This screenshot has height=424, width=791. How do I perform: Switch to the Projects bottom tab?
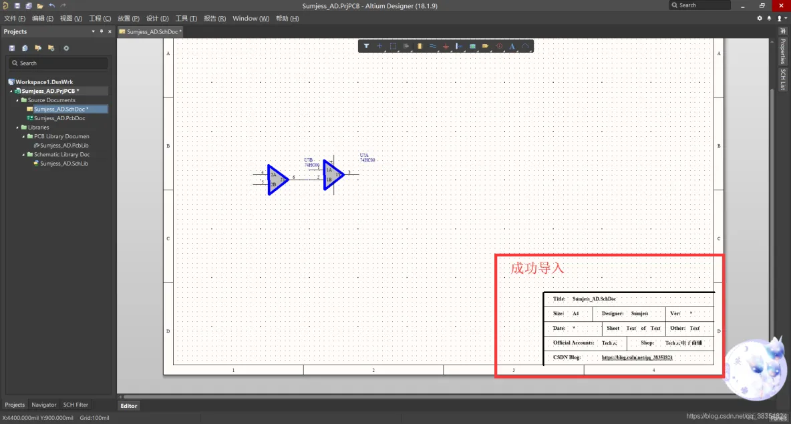coord(15,405)
